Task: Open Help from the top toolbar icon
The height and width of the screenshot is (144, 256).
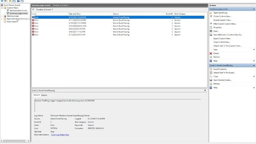Action: coord(18,1)
